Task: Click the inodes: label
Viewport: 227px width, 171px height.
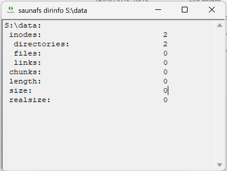Action: [x=25, y=35]
